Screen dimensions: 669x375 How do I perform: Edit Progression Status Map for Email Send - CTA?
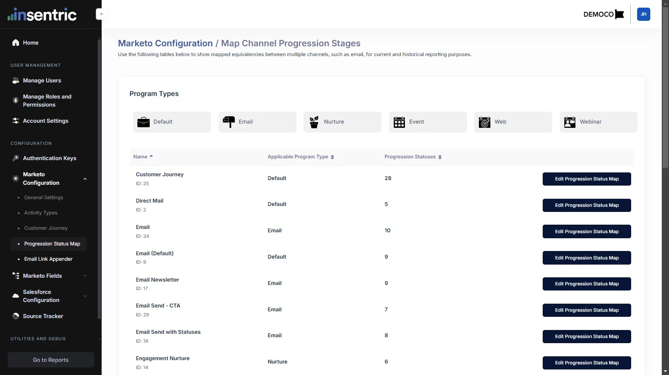[586, 310]
